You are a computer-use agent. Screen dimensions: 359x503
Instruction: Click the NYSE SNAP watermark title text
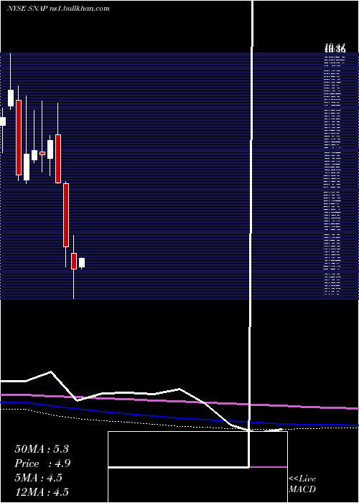pyautogui.click(x=58, y=9)
